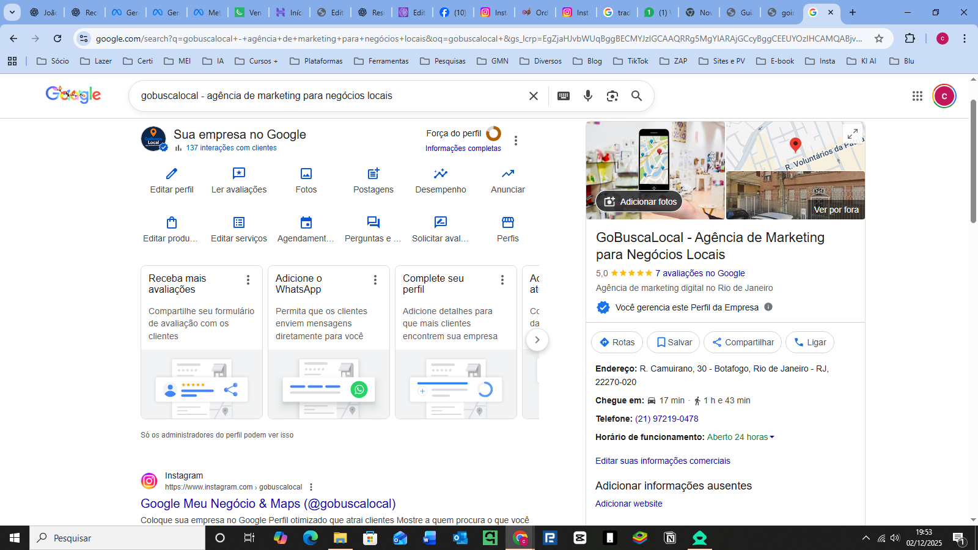This screenshot has height=550, width=978.
Task: Open Microsoft Edge from taskbar
Action: 311,538
